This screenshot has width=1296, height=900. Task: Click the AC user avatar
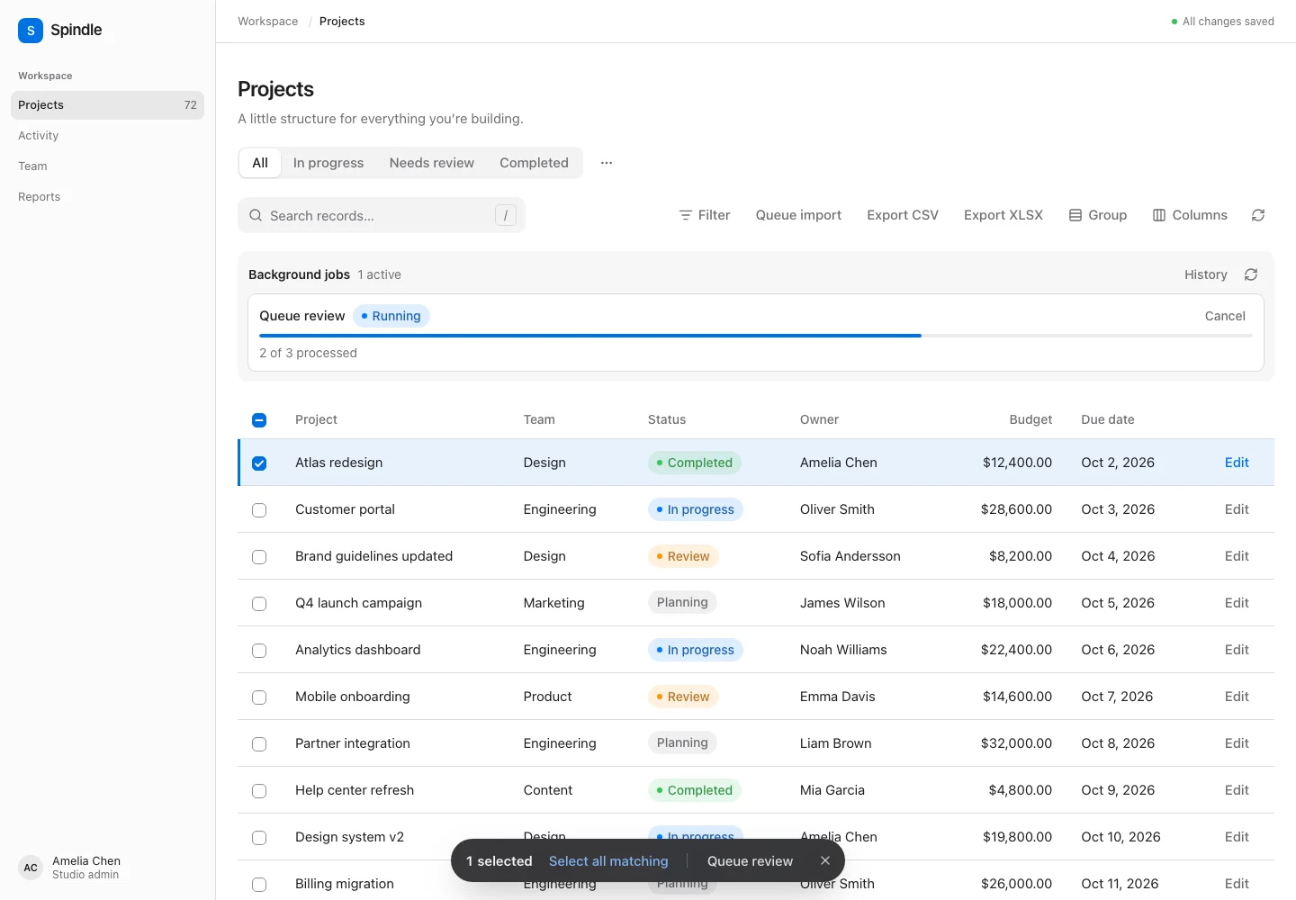coord(31,868)
